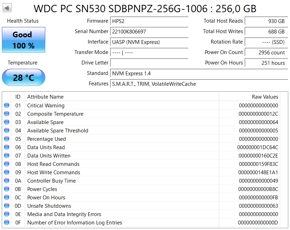The width and height of the screenshot is (290, 230).
Task: Click the blue dot beside Power Cycles
Action: tap(7, 189)
